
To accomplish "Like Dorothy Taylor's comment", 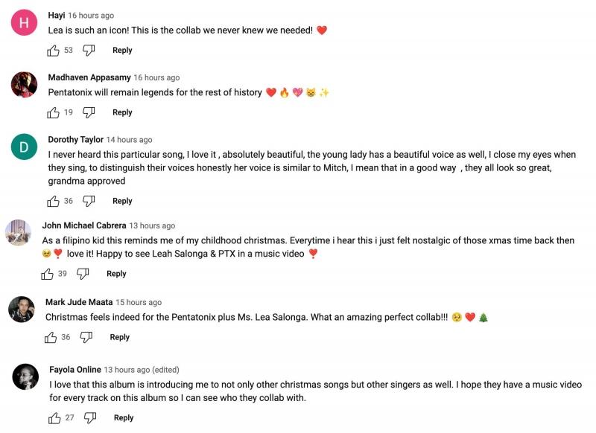I will pos(54,201).
